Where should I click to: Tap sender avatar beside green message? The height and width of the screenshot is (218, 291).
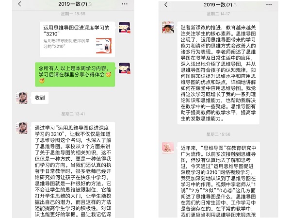[x=125, y=68]
